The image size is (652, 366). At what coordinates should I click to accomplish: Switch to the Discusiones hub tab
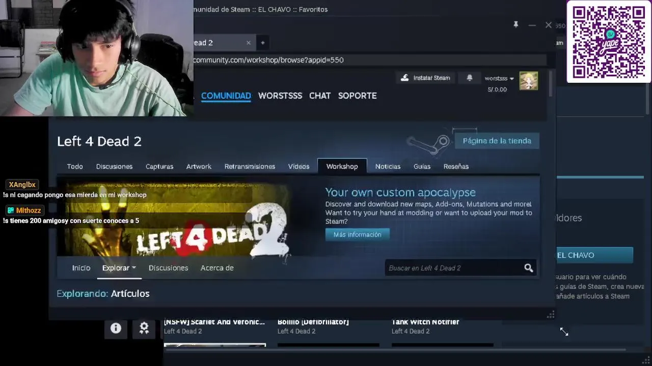(x=114, y=166)
